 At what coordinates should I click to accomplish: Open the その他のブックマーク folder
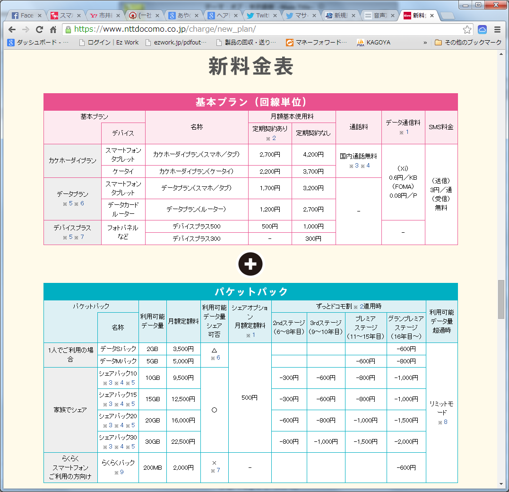(x=468, y=43)
